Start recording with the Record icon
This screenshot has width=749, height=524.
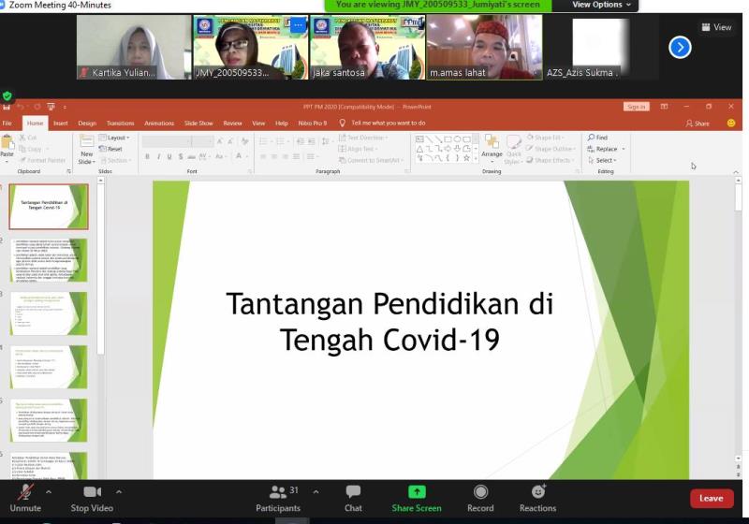coord(480,491)
